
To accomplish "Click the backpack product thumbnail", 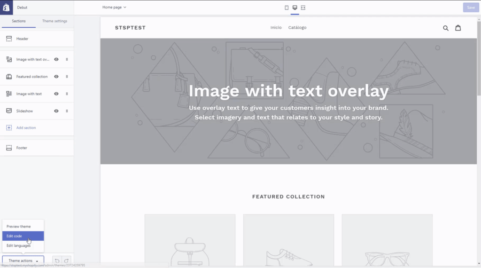I will [x=190, y=241].
